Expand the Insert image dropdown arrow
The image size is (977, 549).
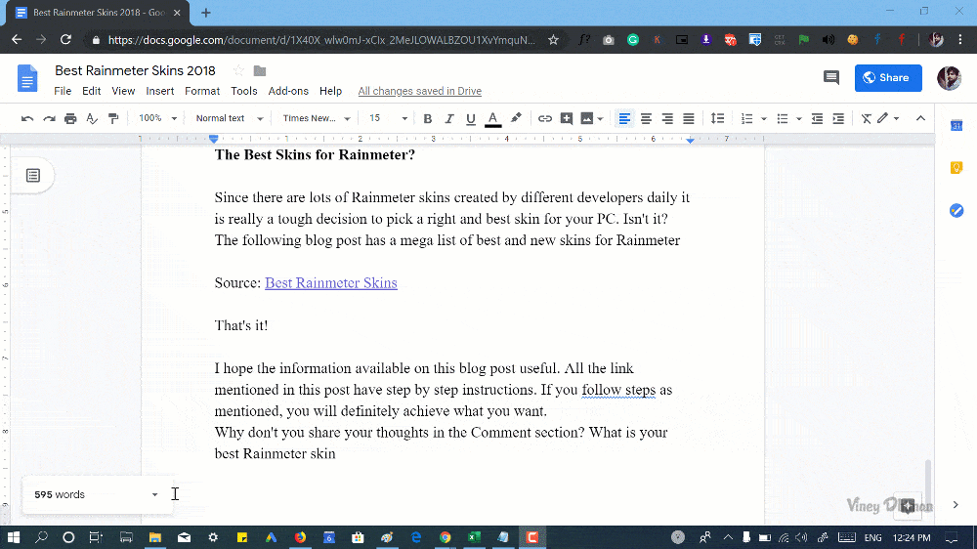point(600,118)
